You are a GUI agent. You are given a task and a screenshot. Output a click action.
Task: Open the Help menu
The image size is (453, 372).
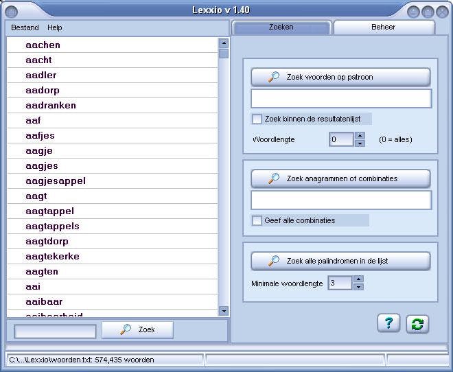[x=55, y=27]
